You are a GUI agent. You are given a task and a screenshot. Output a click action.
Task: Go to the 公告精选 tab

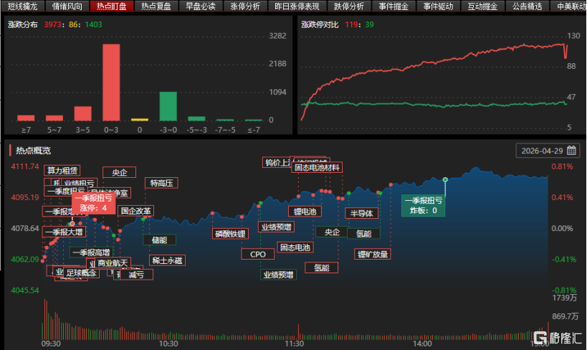[x=527, y=6]
